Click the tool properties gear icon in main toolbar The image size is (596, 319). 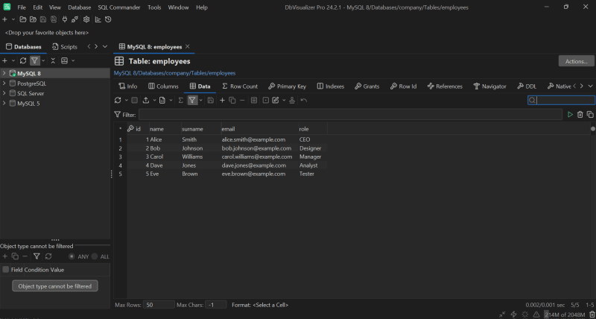pyautogui.click(x=87, y=19)
